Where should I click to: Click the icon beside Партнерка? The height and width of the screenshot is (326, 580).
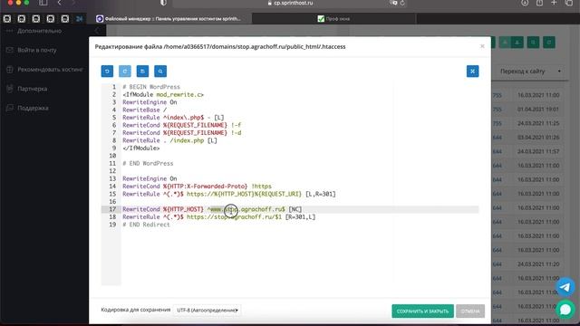(10, 89)
